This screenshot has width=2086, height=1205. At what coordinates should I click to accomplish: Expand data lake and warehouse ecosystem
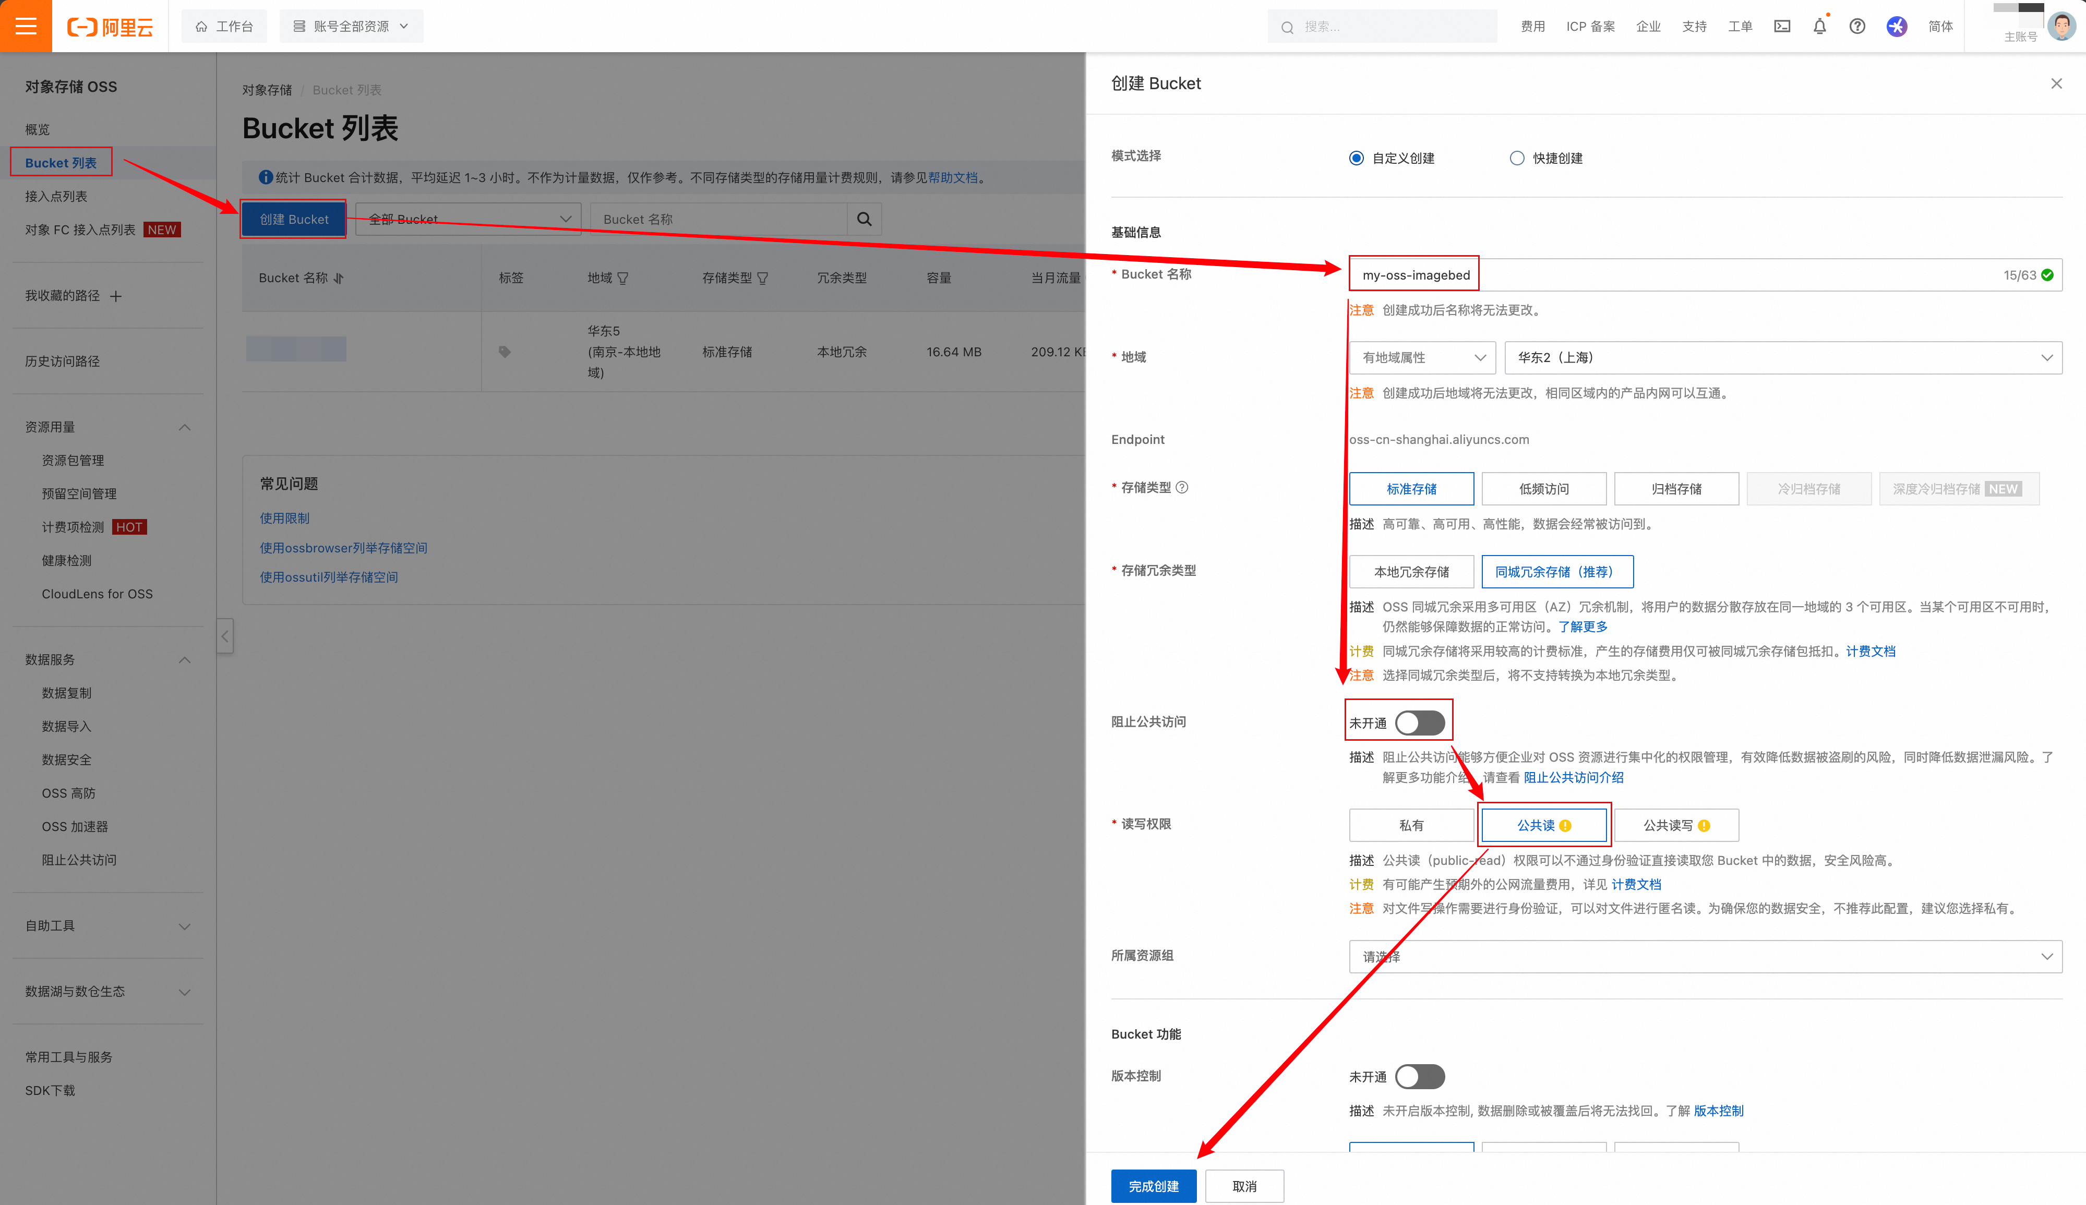(x=185, y=992)
